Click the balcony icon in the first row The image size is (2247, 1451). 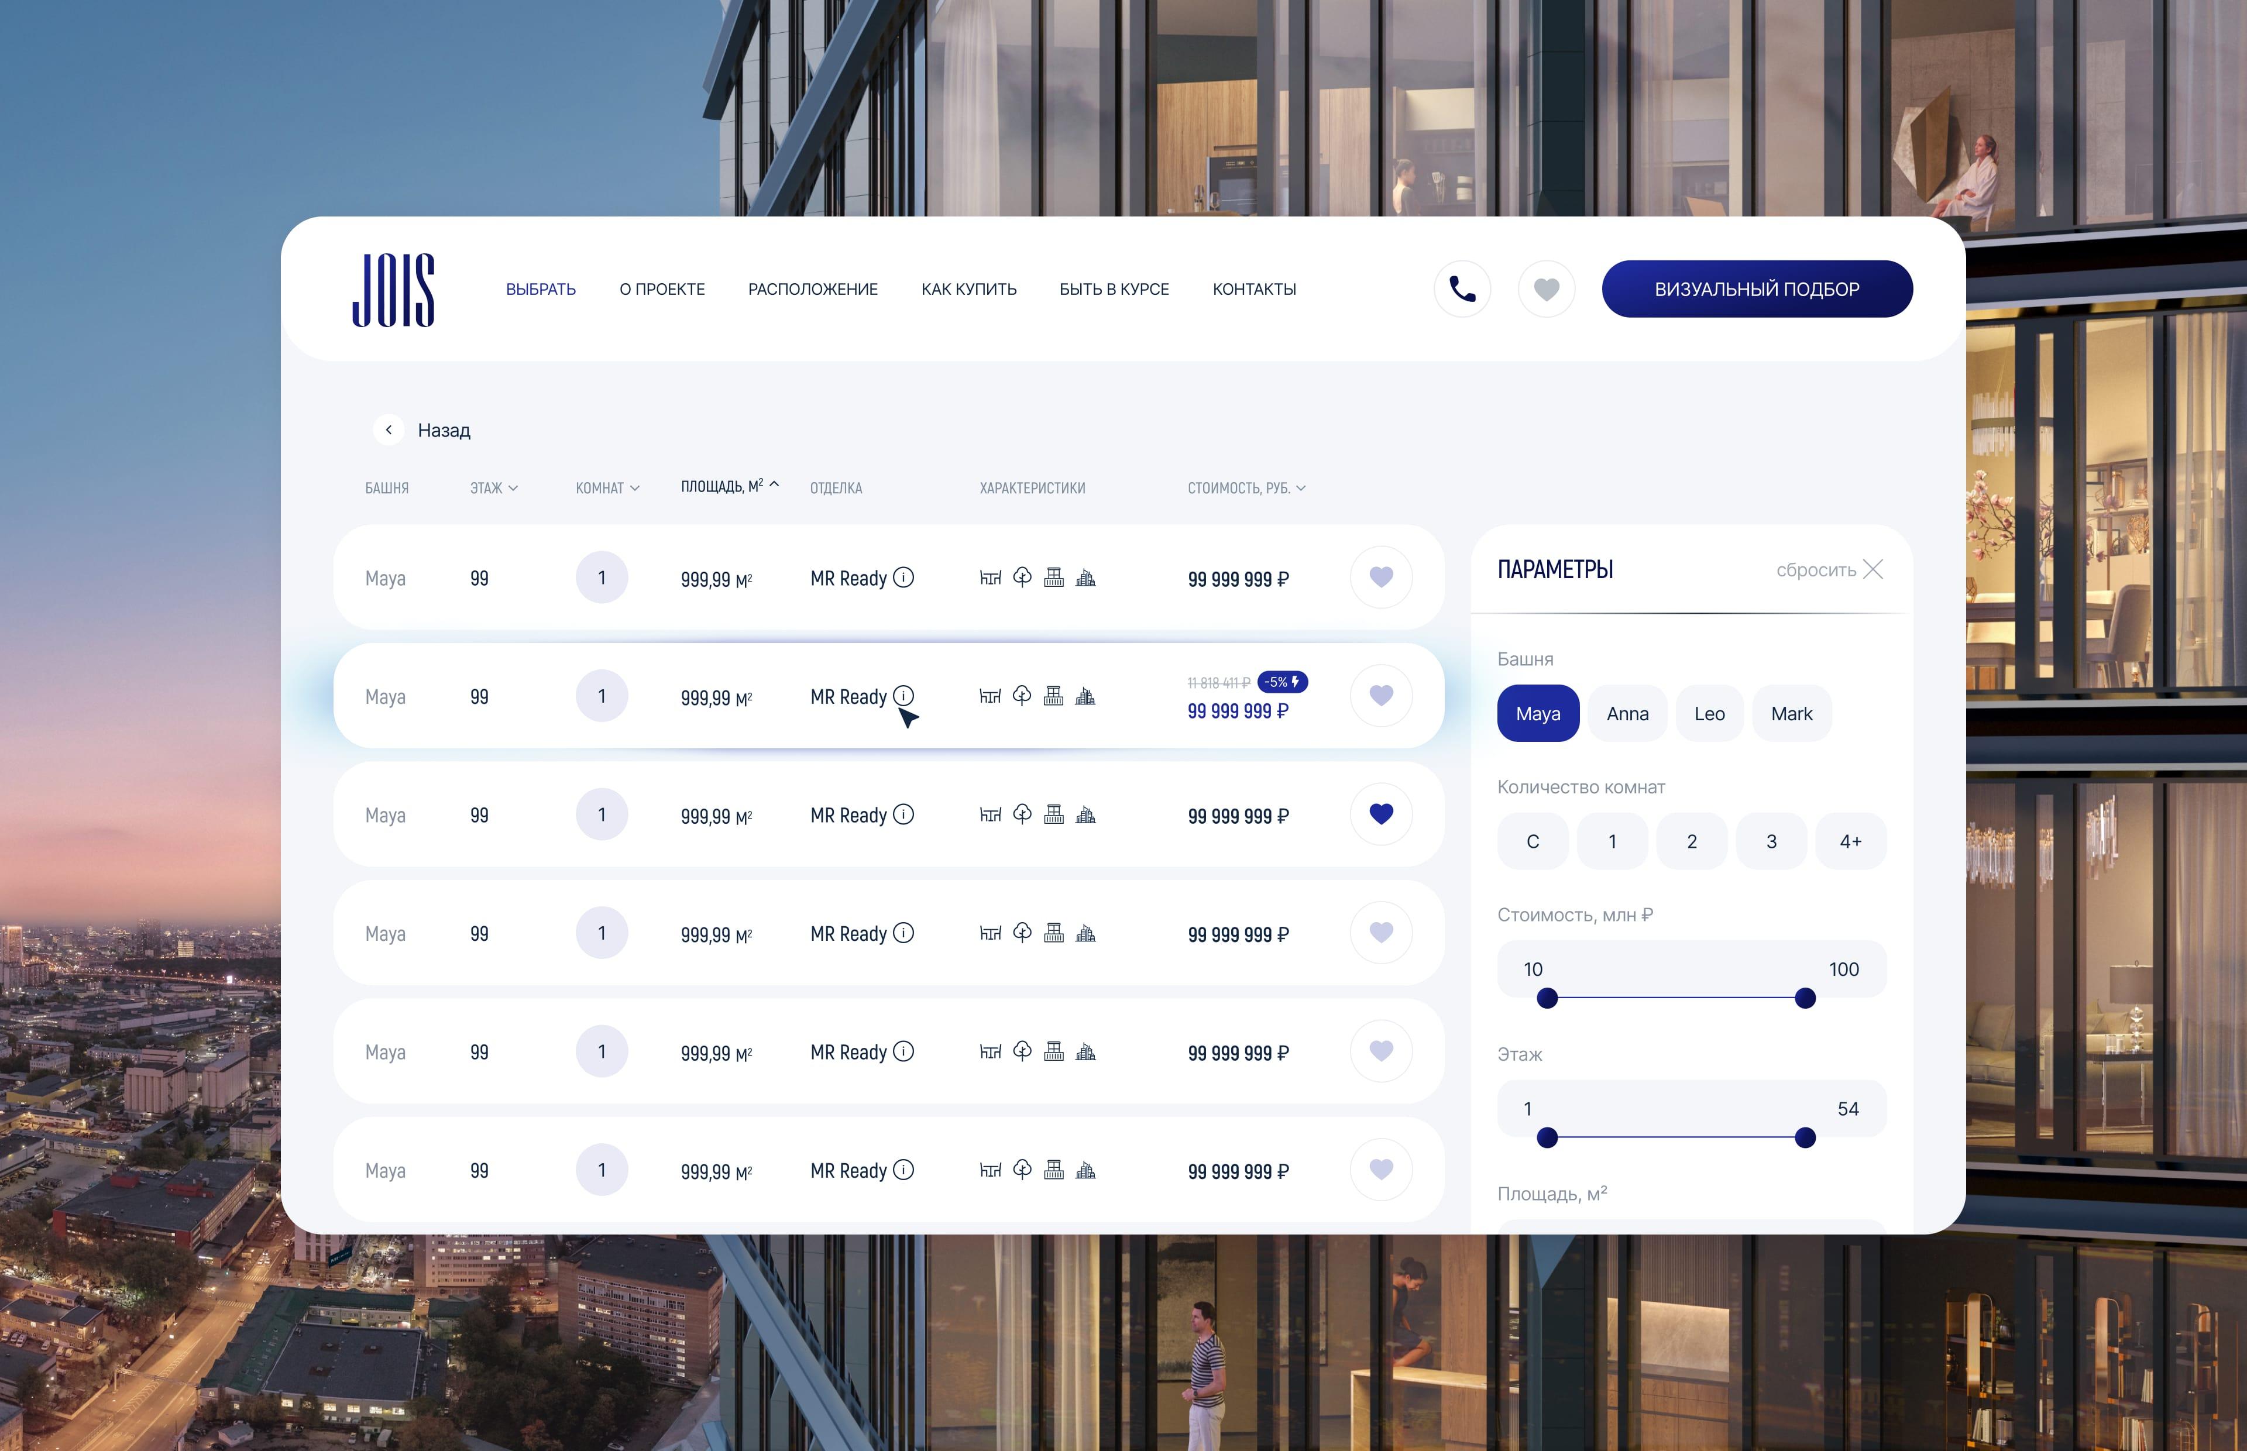[x=1054, y=577]
